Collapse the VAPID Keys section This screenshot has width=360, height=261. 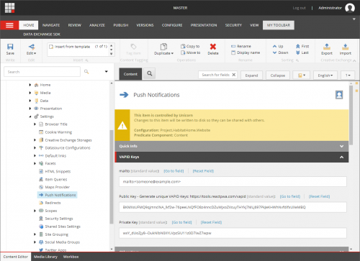pyautogui.click(x=341, y=157)
